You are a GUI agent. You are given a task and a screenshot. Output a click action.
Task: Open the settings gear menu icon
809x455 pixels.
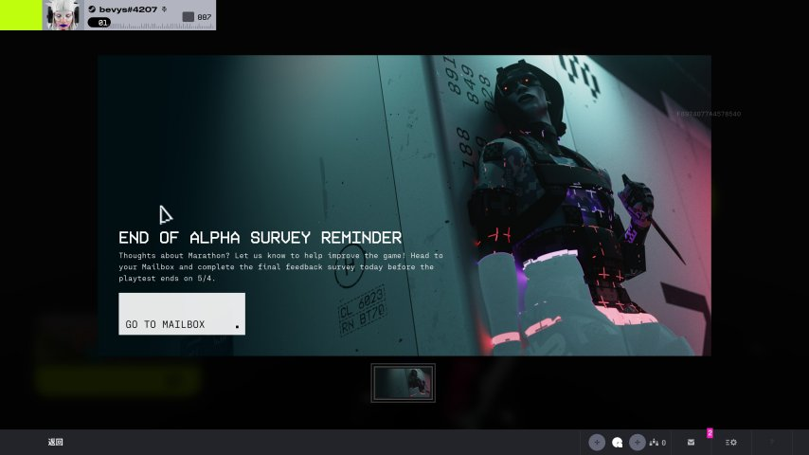(730, 442)
